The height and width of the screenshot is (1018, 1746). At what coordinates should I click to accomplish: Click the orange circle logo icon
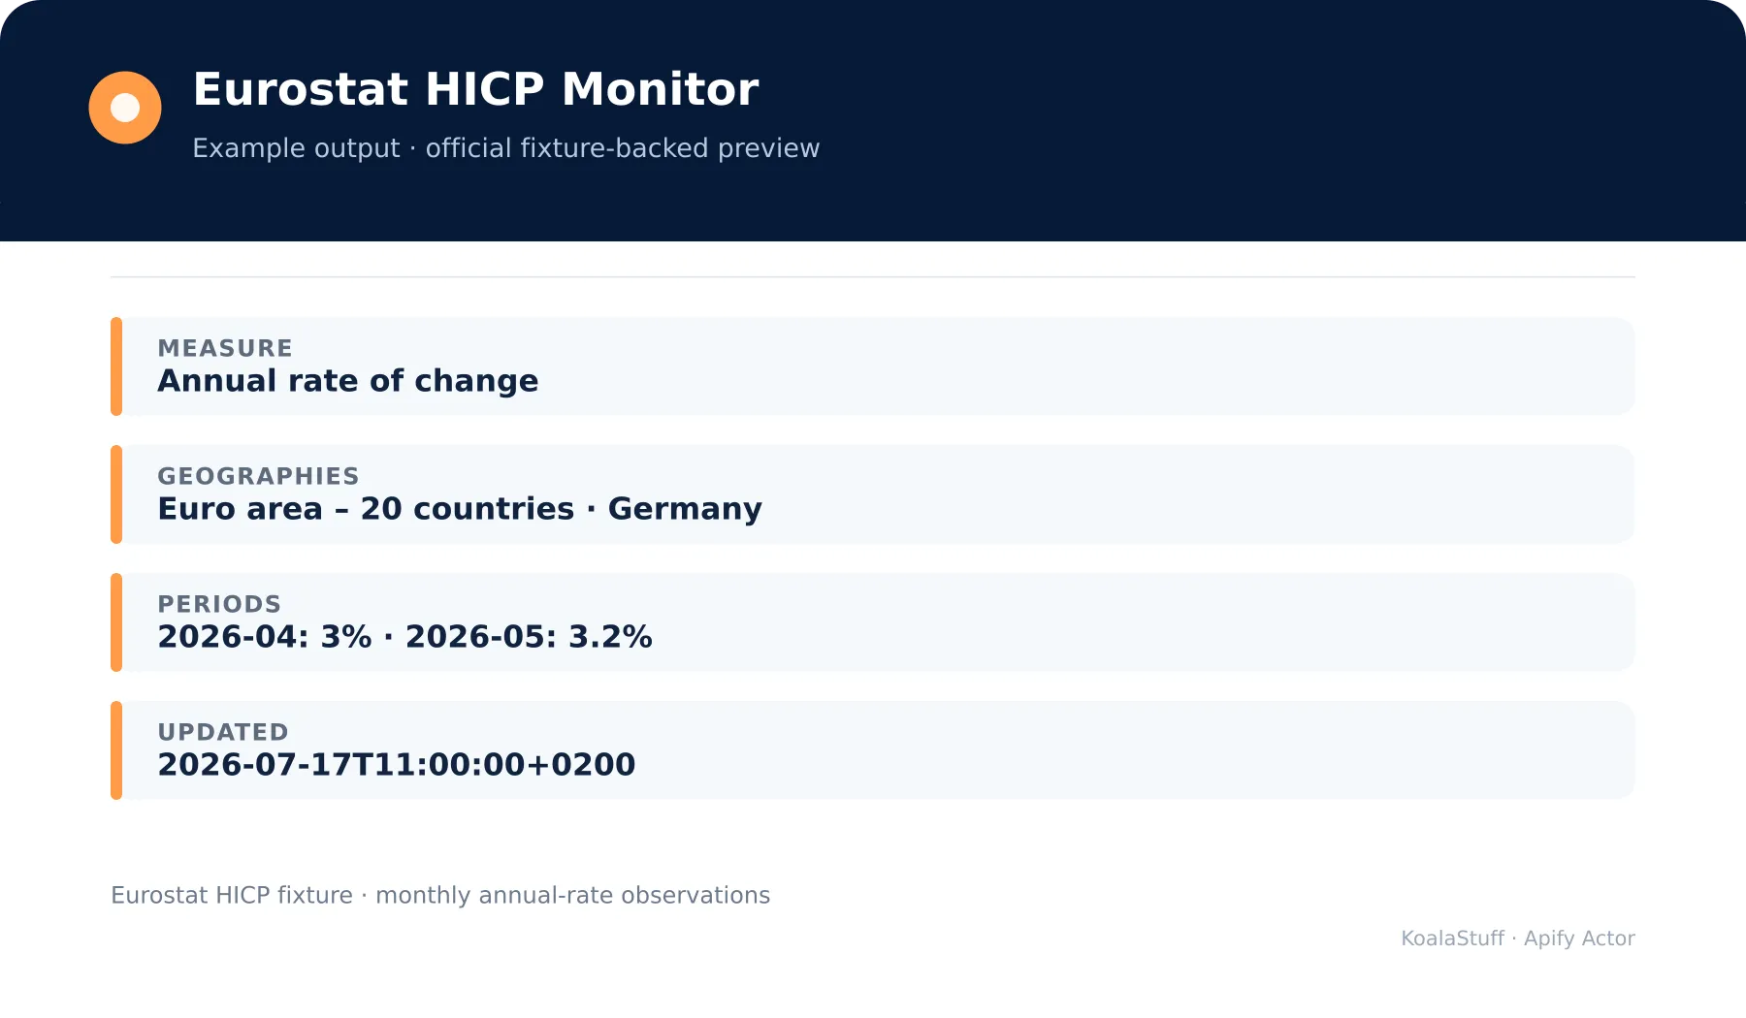(125, 108)
